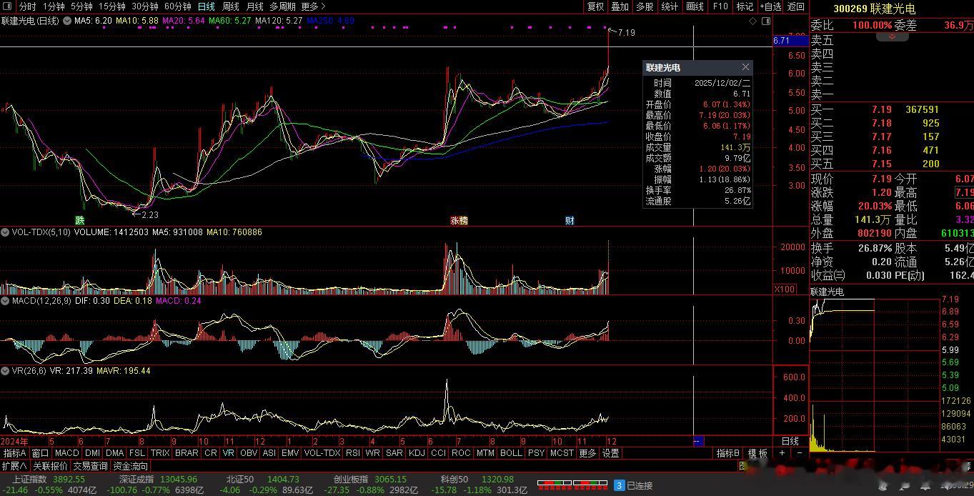This screenshot has width=974, height=496.
Task: Select the KDJ indicator tab
Action: point(417,453)
